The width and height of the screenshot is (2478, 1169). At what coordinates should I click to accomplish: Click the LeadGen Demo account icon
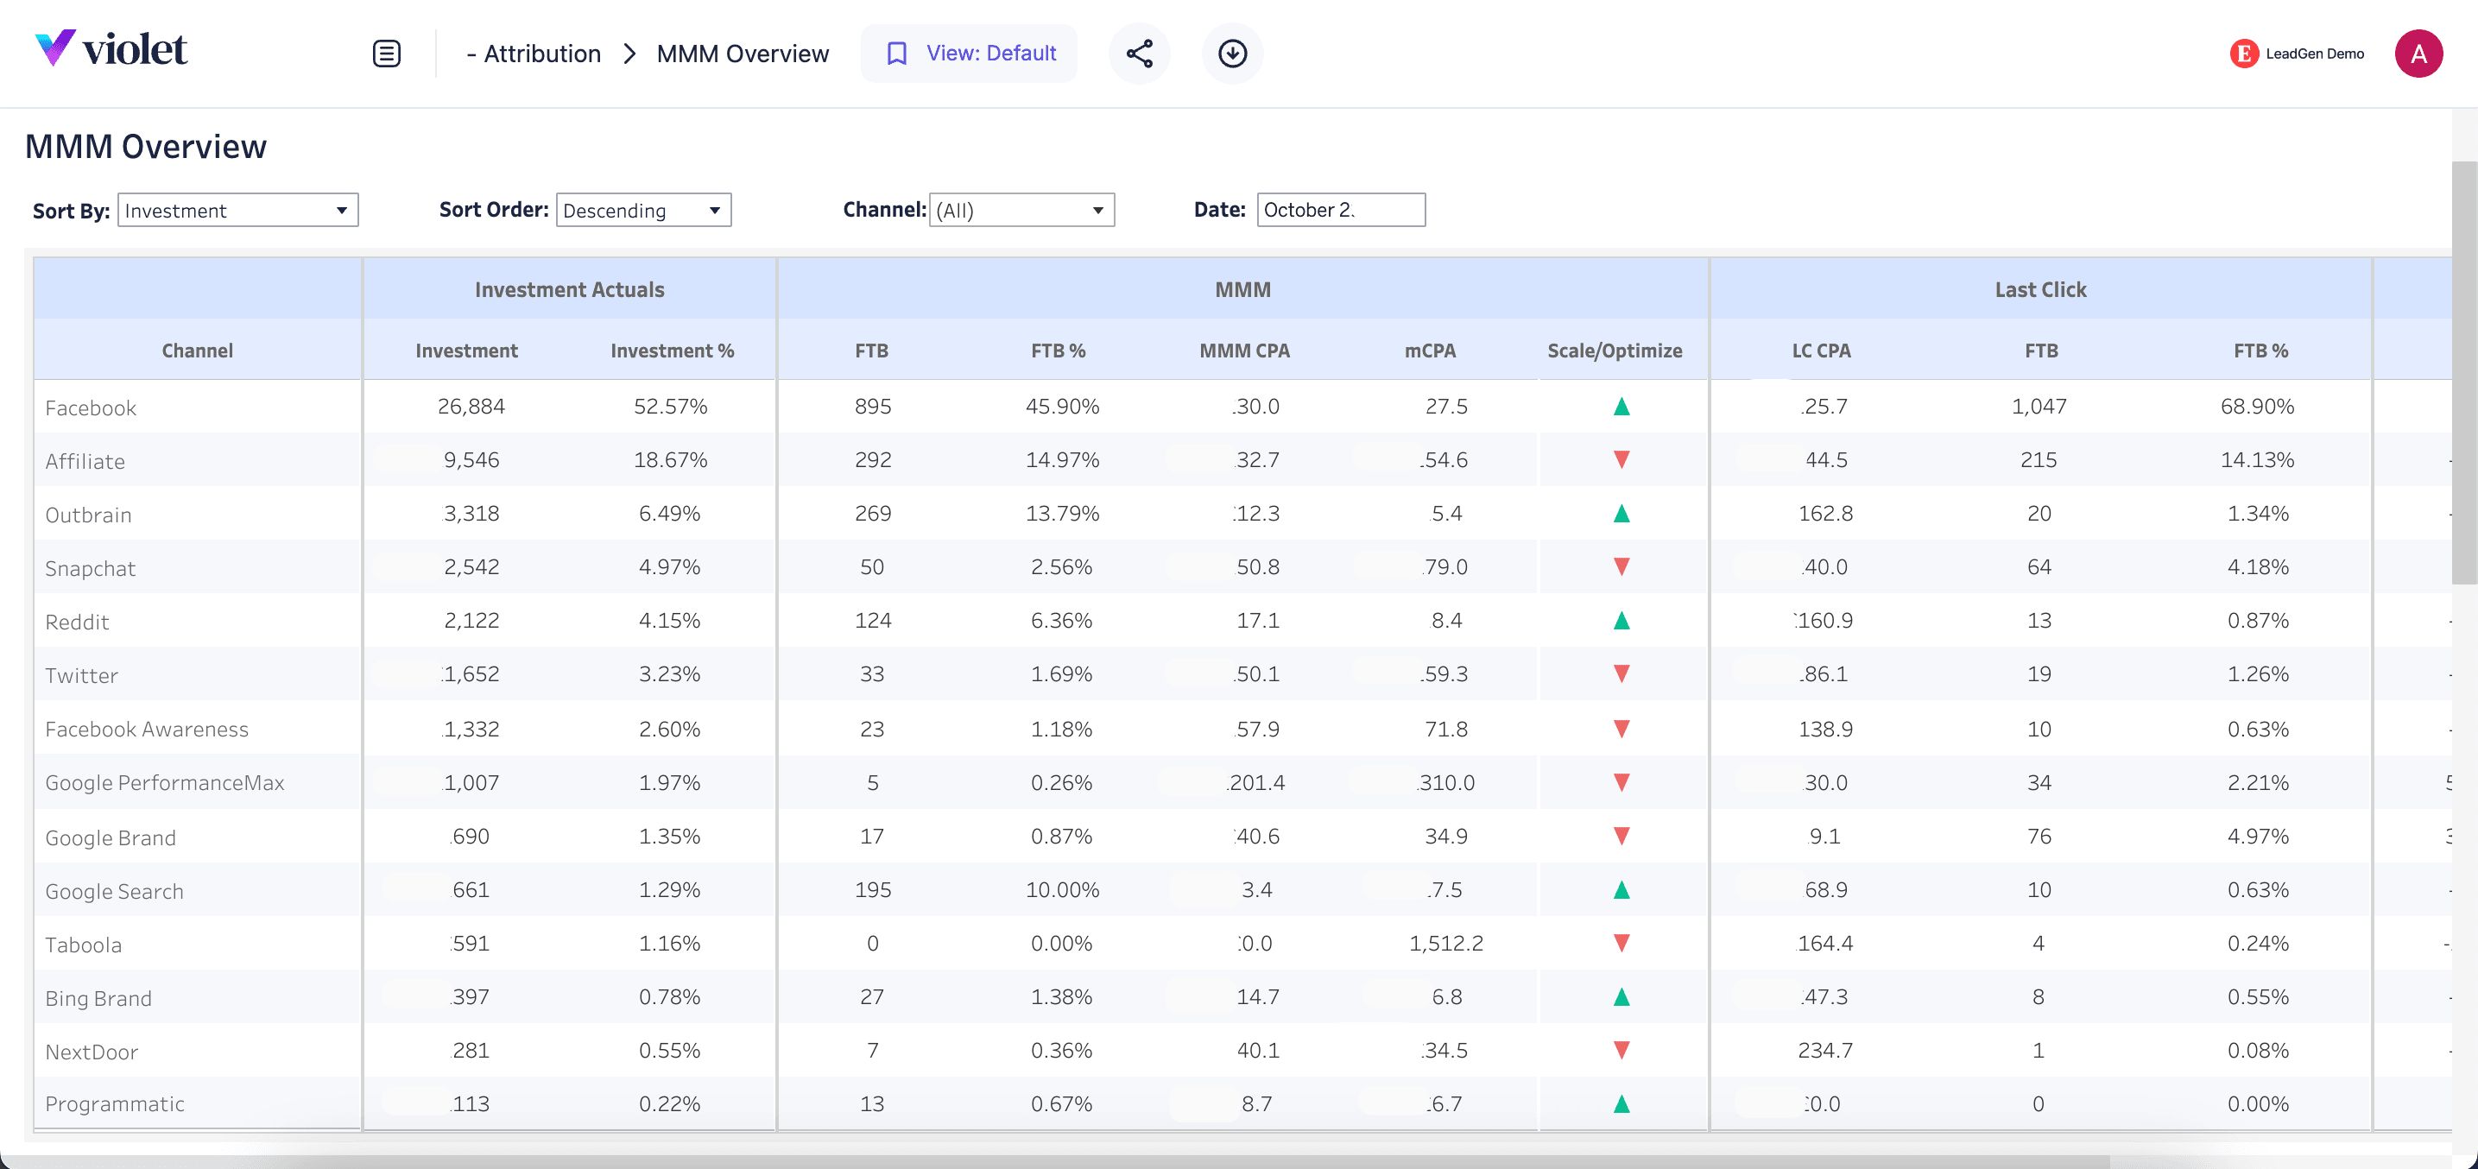coord(2243,54)
